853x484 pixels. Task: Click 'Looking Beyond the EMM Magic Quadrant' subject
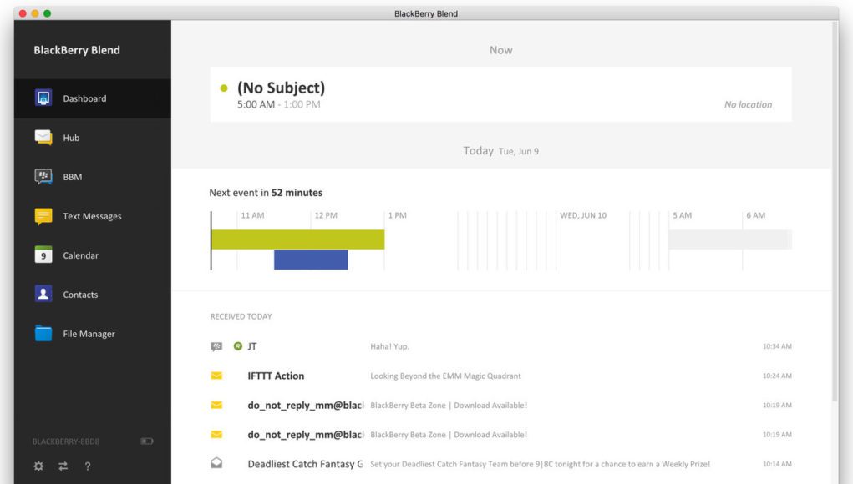tap(445, 376)
